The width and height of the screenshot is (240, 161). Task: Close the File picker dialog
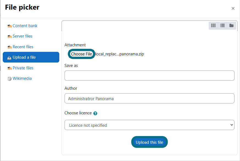coord(233,9)
